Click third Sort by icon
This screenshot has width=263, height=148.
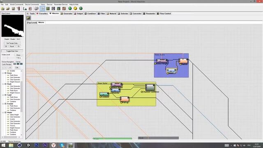click(x=21, y=64)
